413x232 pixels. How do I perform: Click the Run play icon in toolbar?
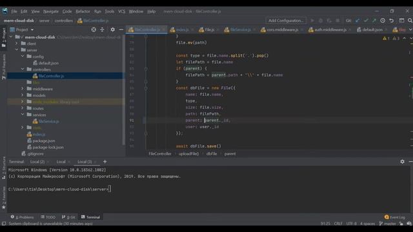(x=312, y=21)
